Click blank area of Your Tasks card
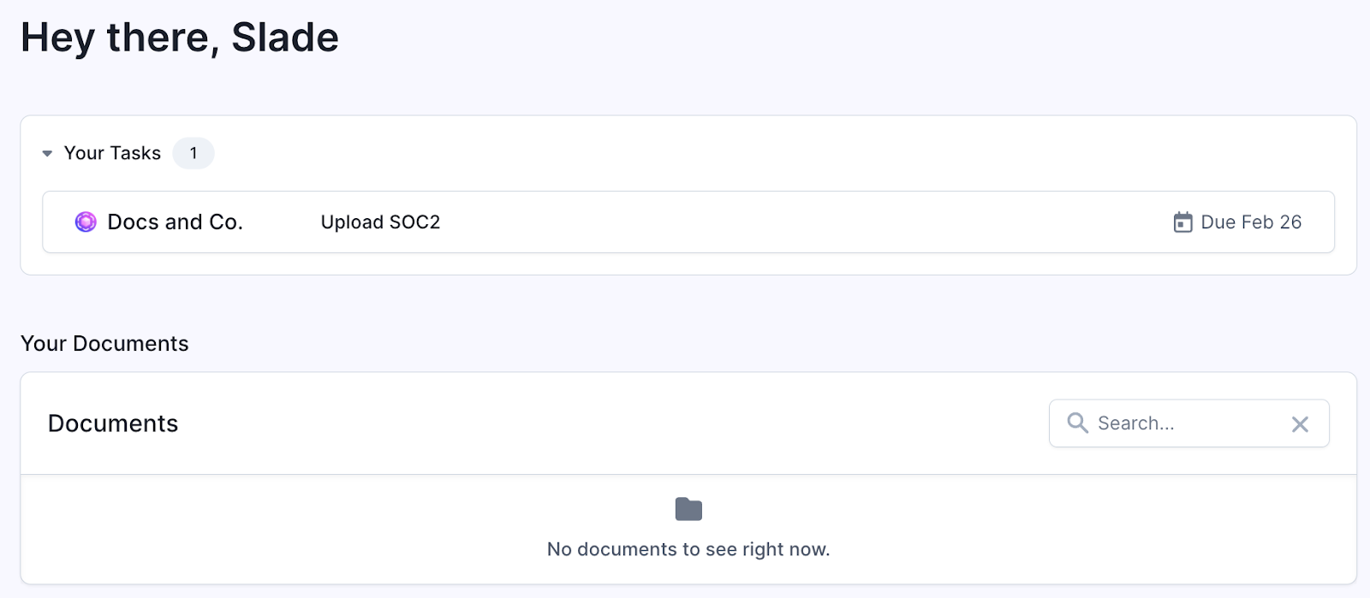The height and width of the screenshot is (598, 1370). 771,154
